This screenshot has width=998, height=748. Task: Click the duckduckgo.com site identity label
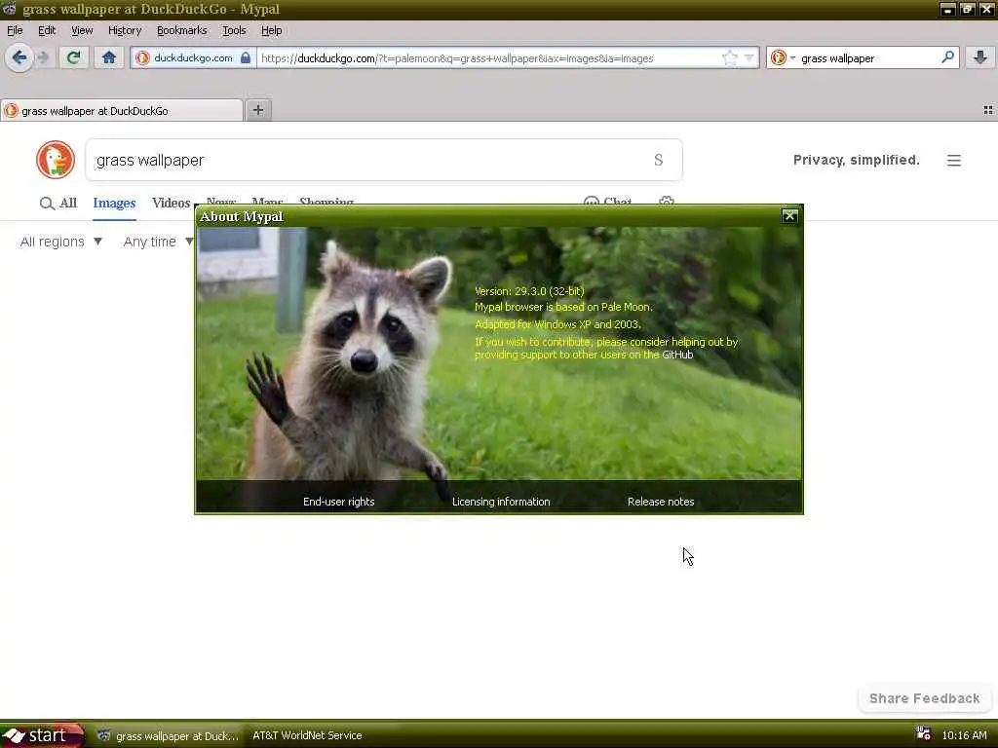click(x=193, y=57)
